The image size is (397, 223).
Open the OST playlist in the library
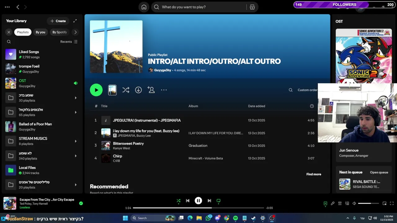(42, 83)
